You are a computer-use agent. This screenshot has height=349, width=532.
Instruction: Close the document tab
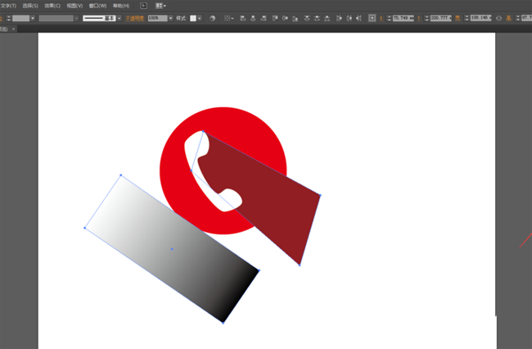point(14,29)
